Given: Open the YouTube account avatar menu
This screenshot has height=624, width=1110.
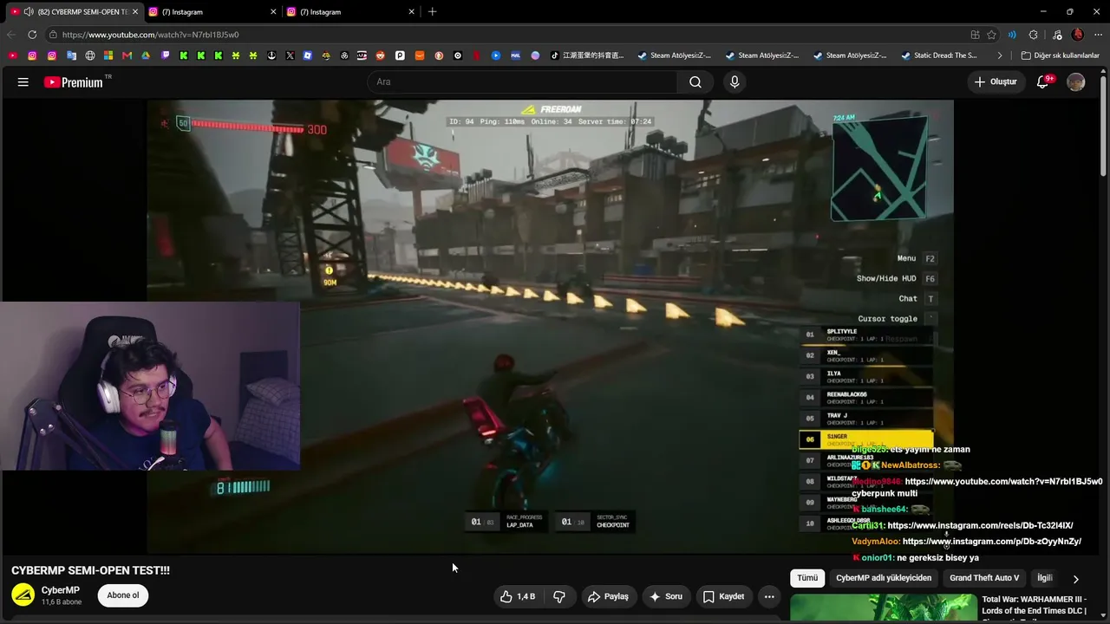Looking at the screenshot, I should point(1076,82).
